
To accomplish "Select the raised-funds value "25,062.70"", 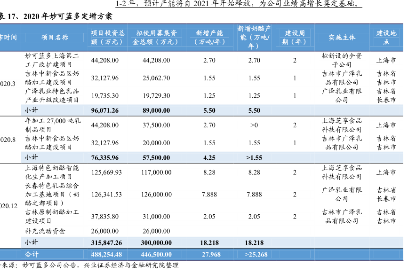I will (156, 78).
